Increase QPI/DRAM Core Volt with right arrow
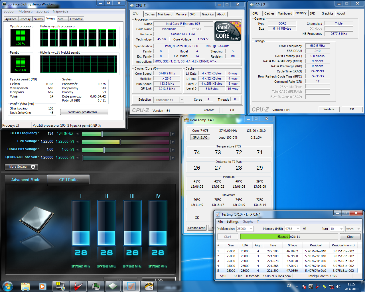Image resolution: width=365 pixels, height=292 pixels. [x=173, y=158]
